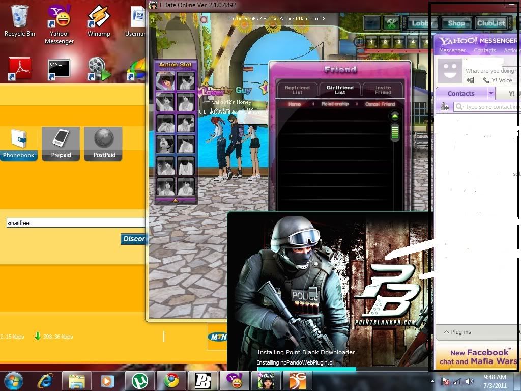Select star channel 4 button
The image size is (521, 391).
click(413, 42)
